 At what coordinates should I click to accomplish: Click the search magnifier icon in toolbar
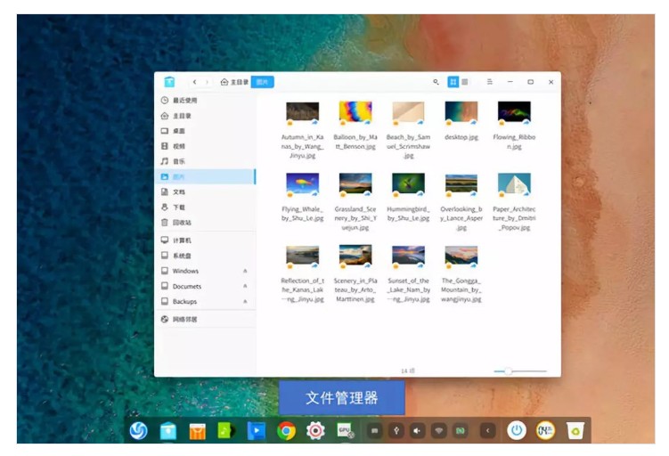[436, 82]
